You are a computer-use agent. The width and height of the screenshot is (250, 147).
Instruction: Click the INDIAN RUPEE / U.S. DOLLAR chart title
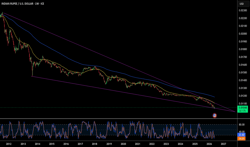[x=23, y=4]
